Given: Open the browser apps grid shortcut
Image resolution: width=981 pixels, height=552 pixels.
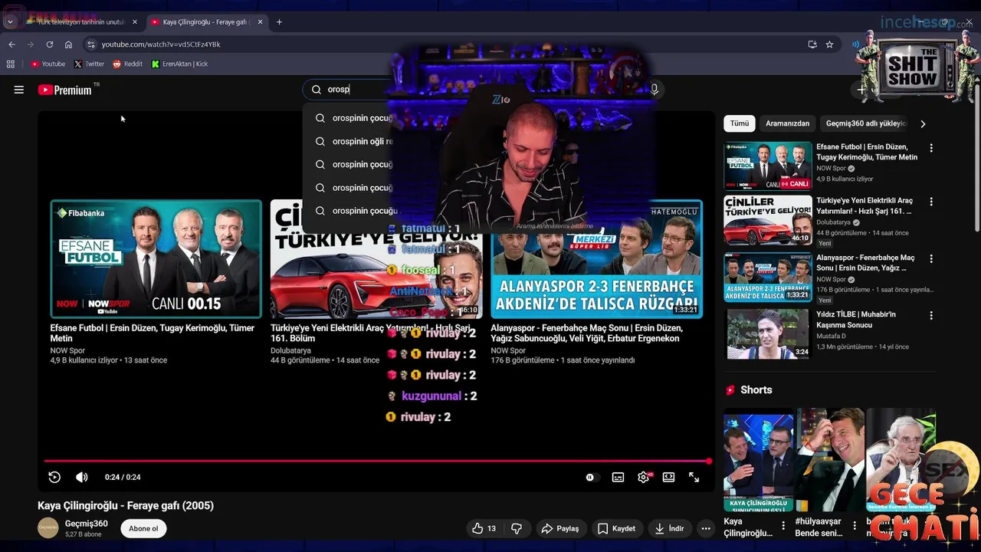Looking at the screenshot, I should tap(11, 64).
